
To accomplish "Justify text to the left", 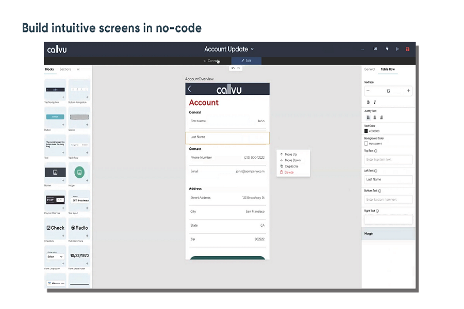I will [368, 117].
